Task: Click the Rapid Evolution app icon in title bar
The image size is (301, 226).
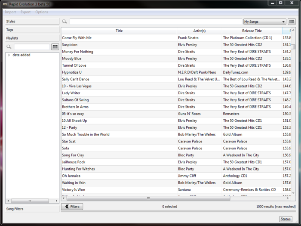Action: [5, 4]
